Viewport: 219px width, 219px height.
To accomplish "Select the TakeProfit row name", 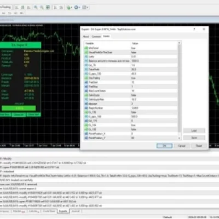I will tap(94, 70).
